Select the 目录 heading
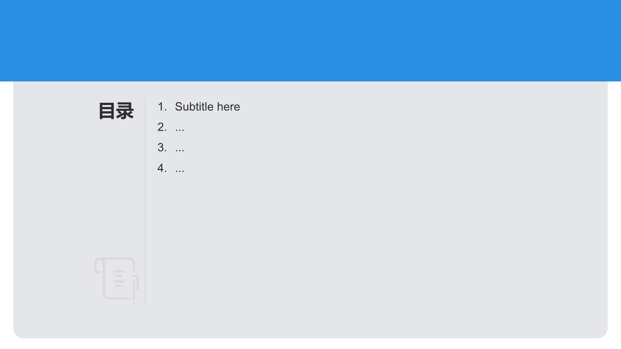Viewport: 621px width, 349px height. (116, 111)
